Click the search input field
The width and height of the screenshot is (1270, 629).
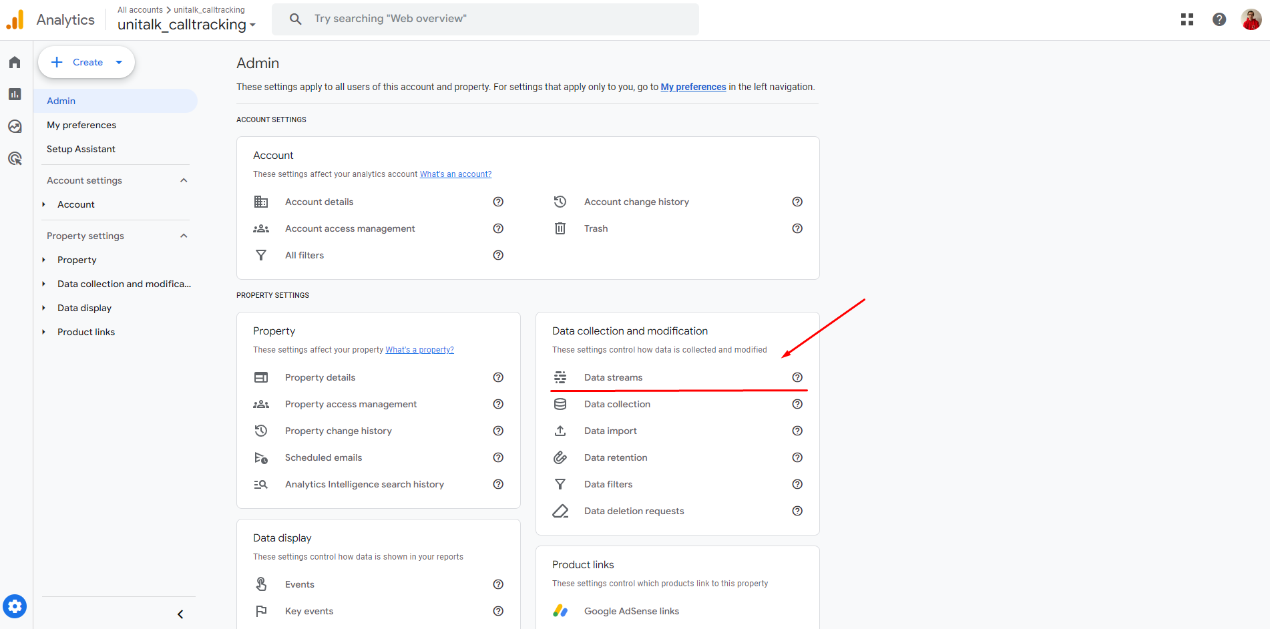pyautogui.click(x=494, y=19)
